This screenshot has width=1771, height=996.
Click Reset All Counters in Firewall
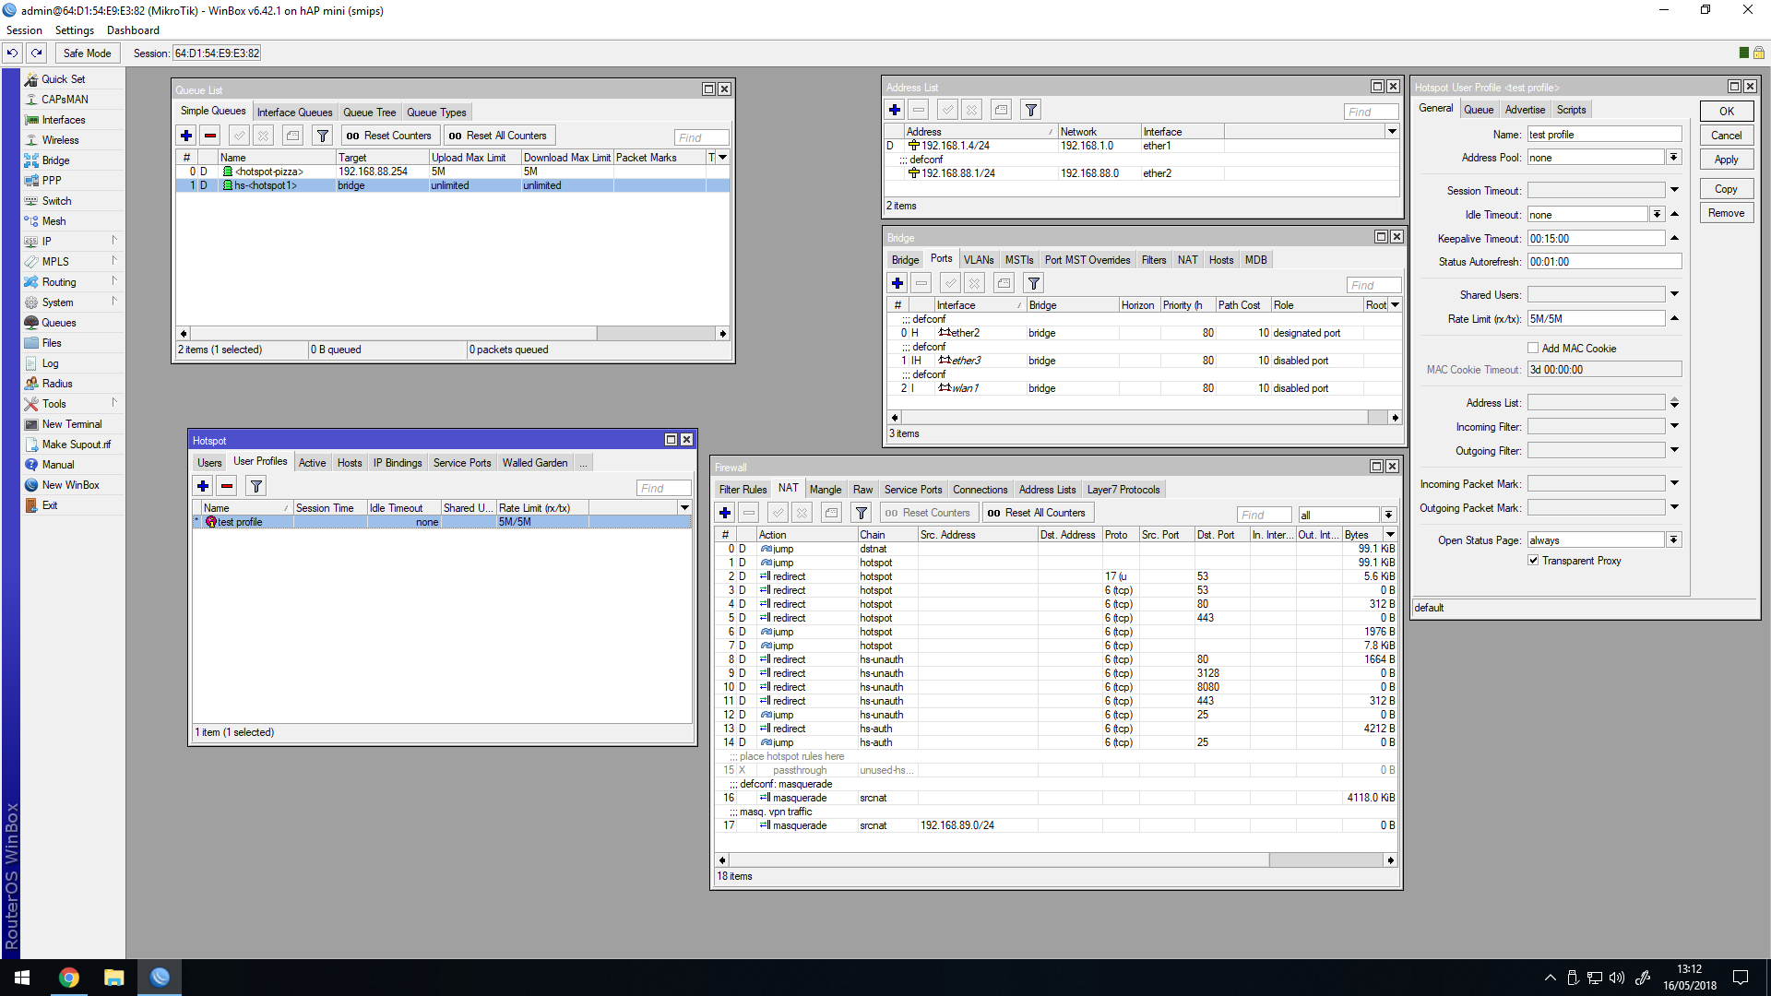click(1037, 512)
